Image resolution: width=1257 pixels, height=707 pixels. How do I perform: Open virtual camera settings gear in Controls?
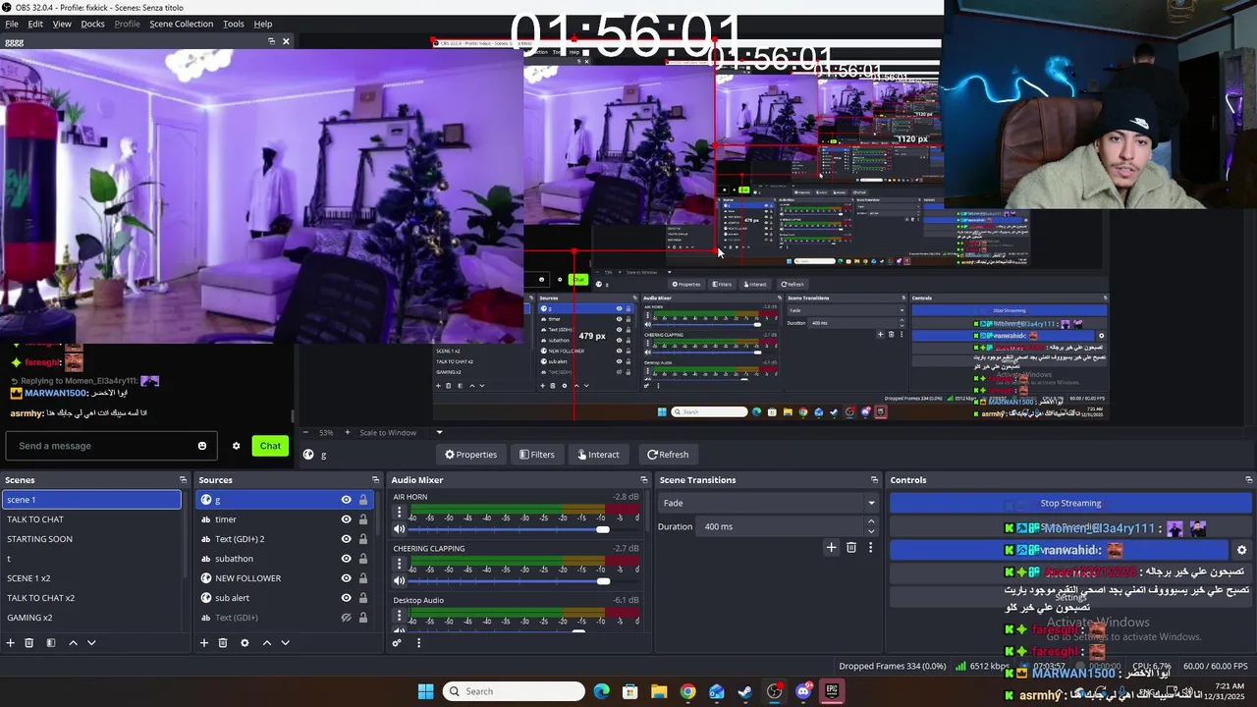pos(1241,551)
